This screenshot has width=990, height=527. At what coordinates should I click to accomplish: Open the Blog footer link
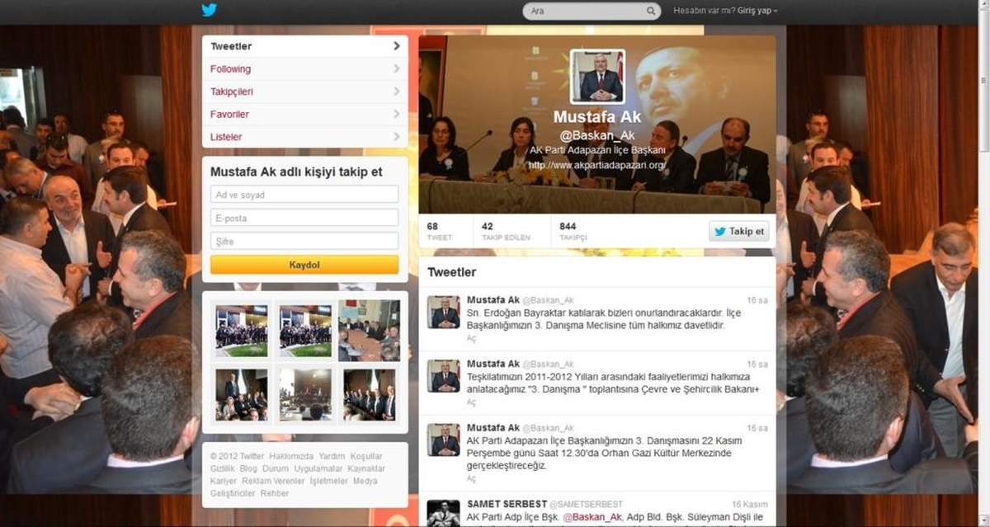pos(248,468)
